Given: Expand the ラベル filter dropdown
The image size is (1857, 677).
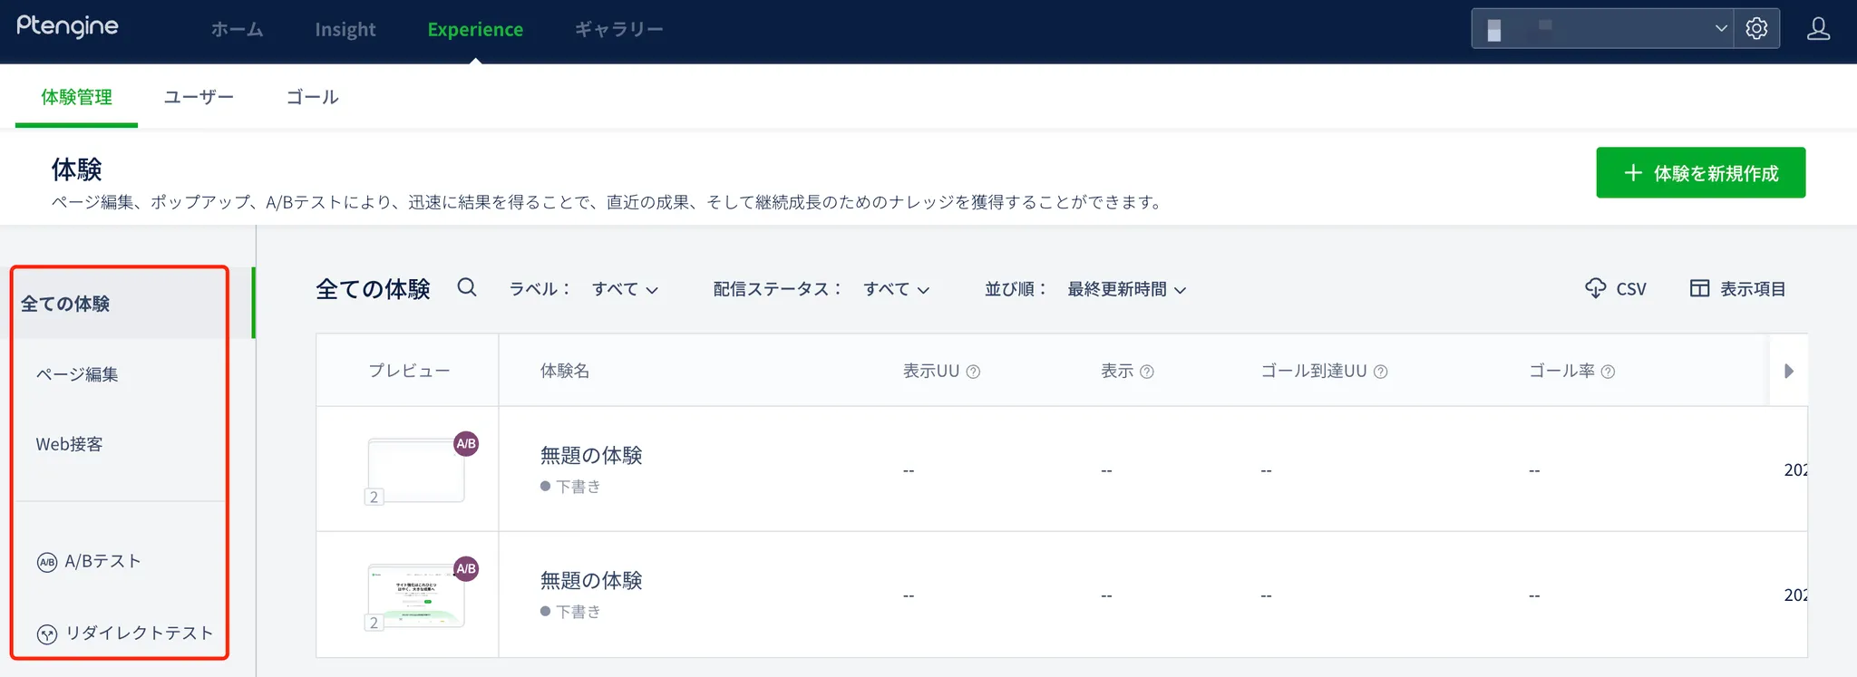Looking at the screenshot, I should pyautogui.click(x=625, y=289).
